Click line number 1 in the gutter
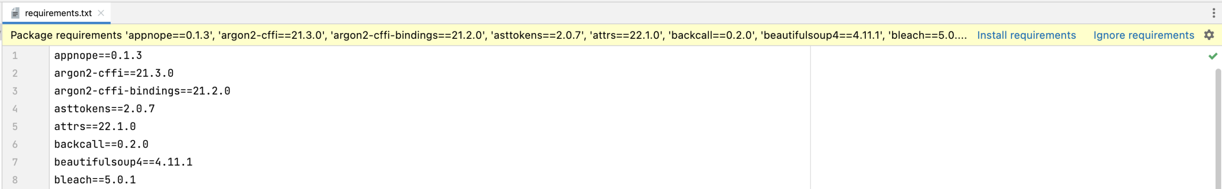The height and width of the screenshot is (189, 1222). click(x=15, y=55)
